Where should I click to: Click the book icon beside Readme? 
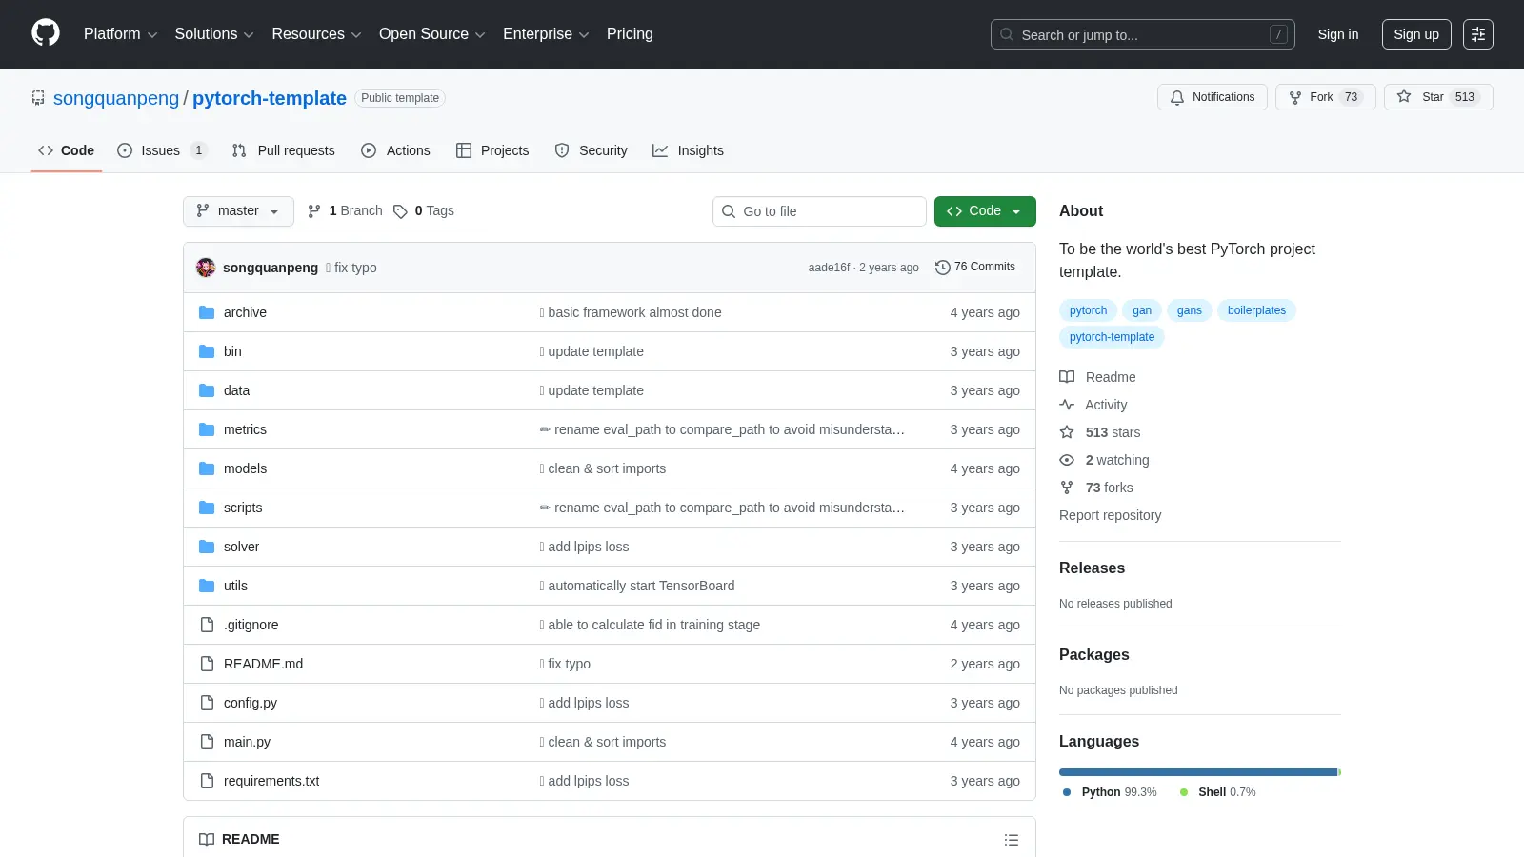[1067, 377]
